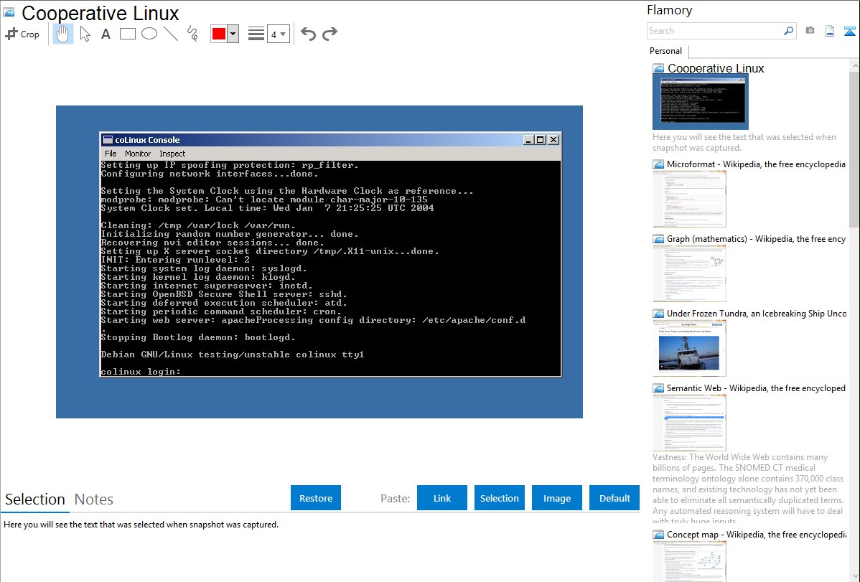Click 'Microformat - Wikipedia' title text
The image size is (860, 582).
(x=756, y=164)
